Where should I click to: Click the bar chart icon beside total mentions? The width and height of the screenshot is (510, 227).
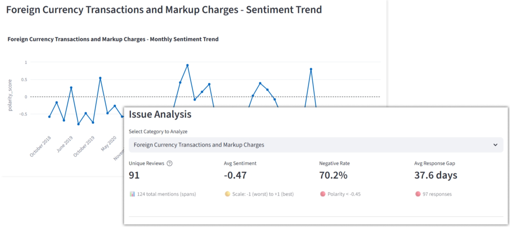[x=132, y=194]
